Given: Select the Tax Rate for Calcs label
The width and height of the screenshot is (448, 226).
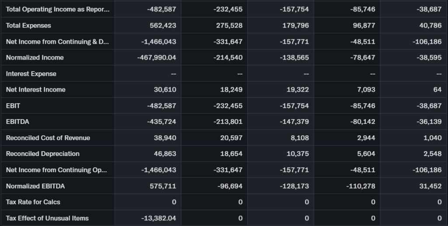Looking at the screenshot, I should coord(33,202).
